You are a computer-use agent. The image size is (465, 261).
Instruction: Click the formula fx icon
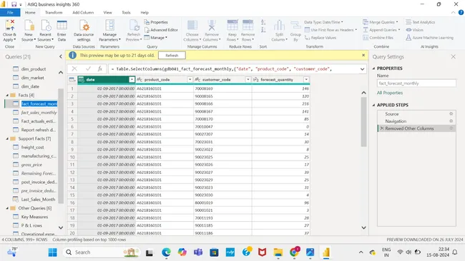100,68
